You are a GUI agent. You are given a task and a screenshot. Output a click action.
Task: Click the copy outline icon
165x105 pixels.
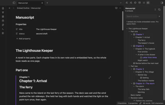coord(159,10)
